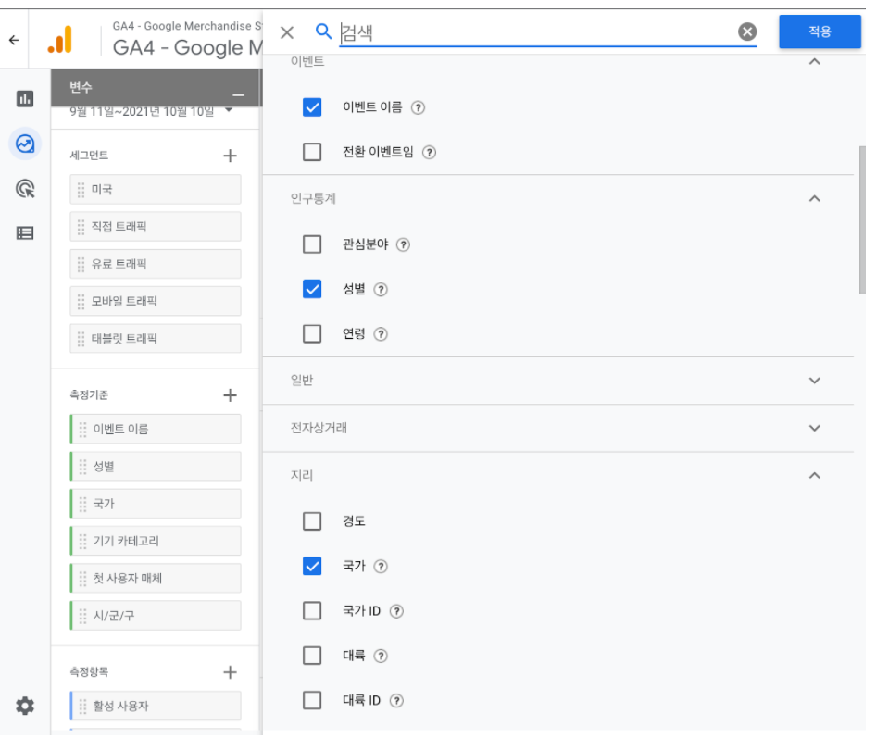Check the 관심분야 checkbox
Viewport: 876px width, 738px height.
tap(312, 244)
